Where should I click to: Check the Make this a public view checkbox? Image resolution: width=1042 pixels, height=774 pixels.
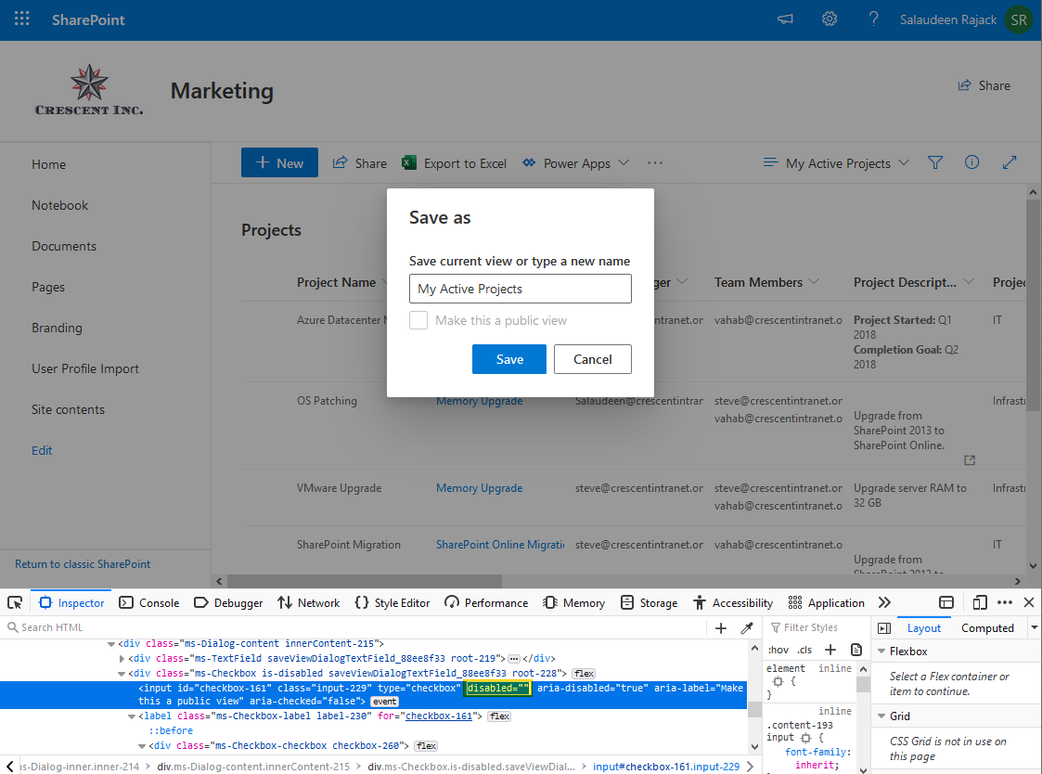click(418, 319)
